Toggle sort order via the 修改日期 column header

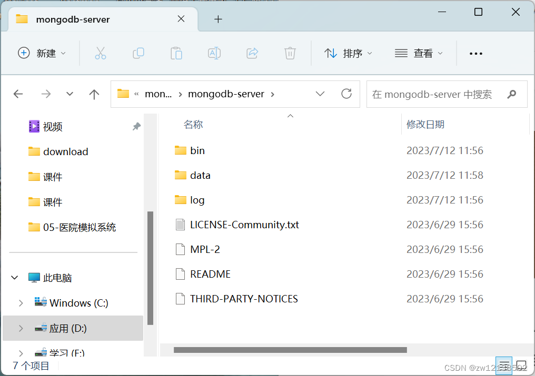point(424,124)
